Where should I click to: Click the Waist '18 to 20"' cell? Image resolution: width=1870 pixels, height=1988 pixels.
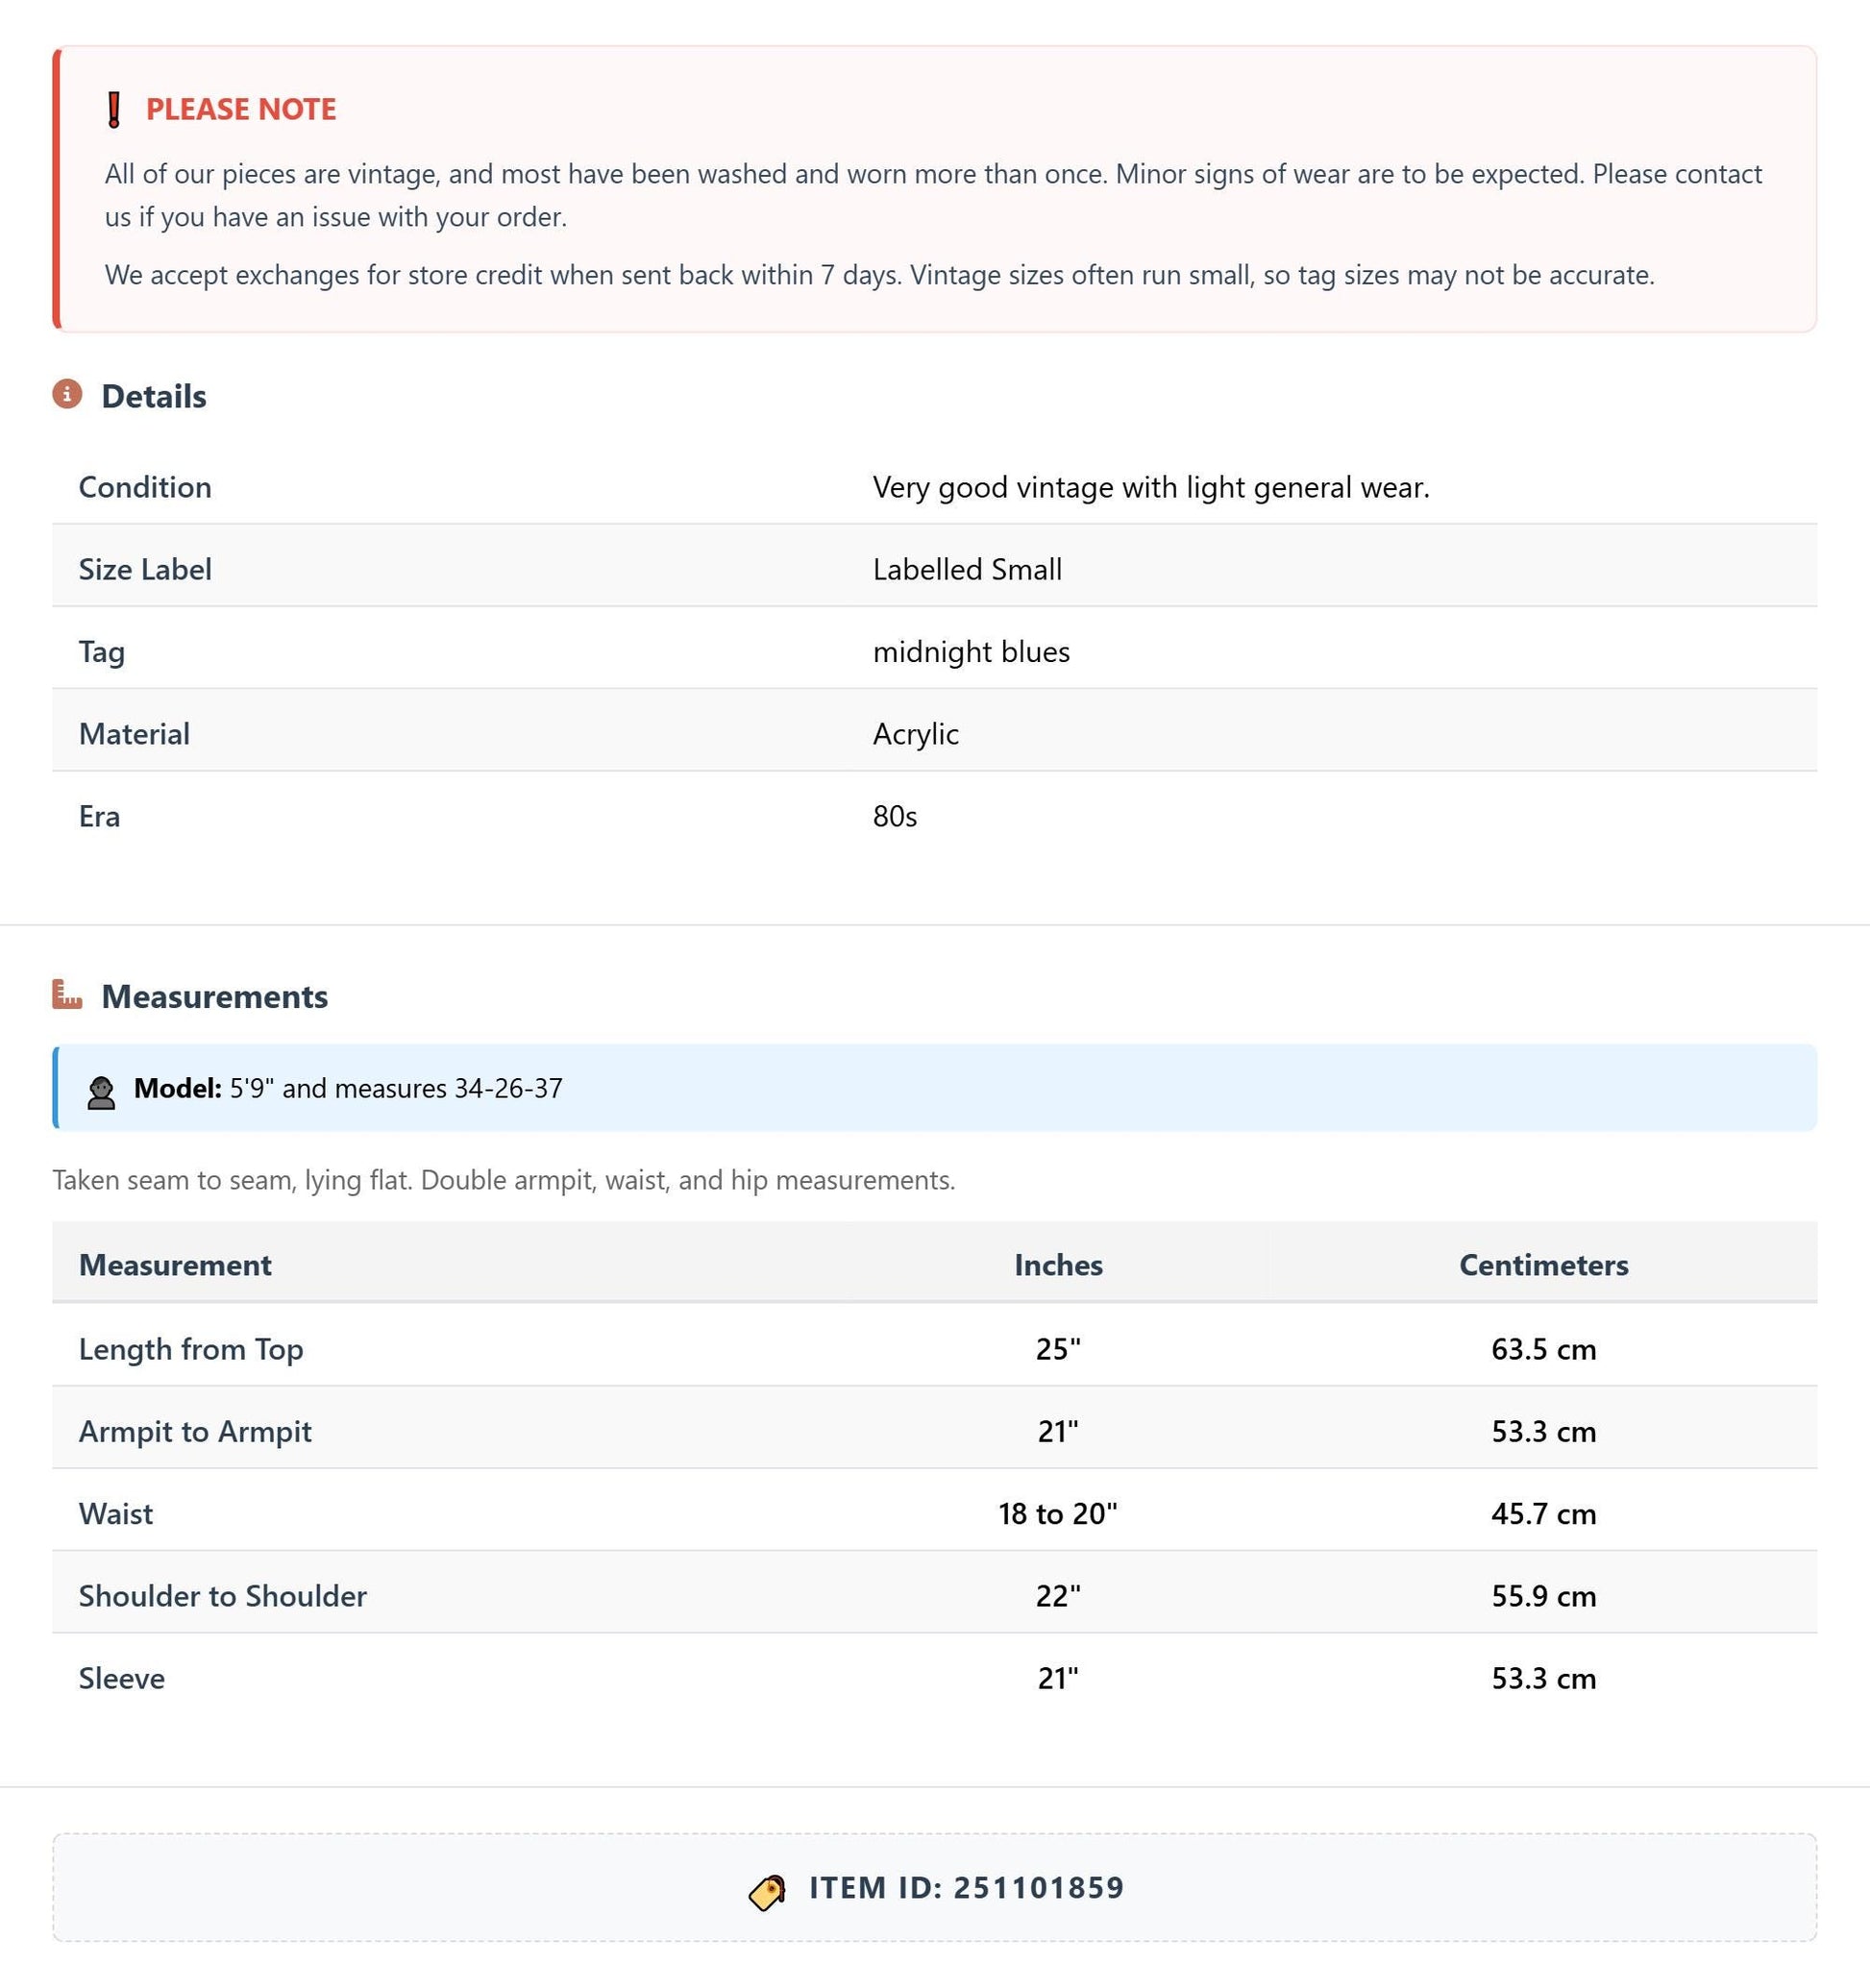(x=1058, y=1514)
